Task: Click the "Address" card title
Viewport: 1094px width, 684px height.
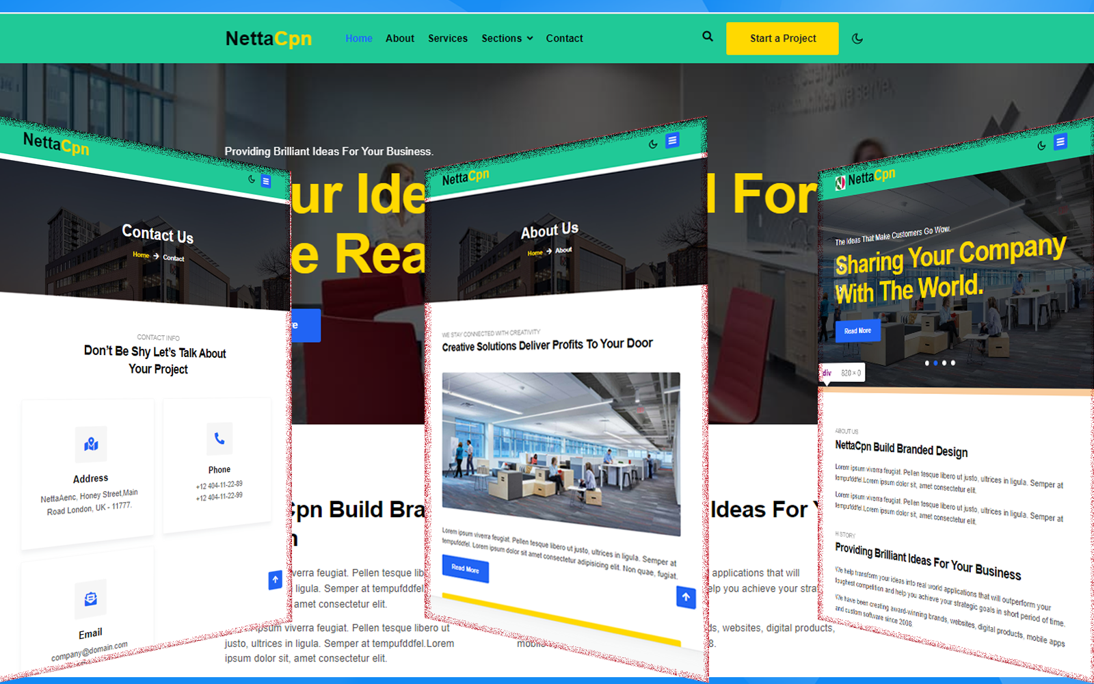Action: coord(90,478)
